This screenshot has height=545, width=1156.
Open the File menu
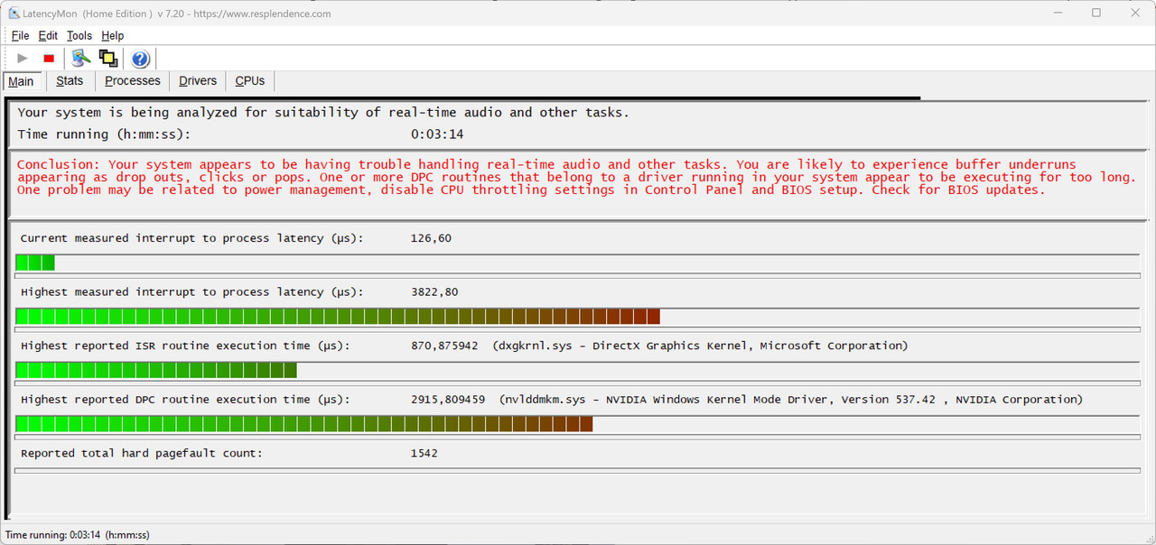(x=20, y=35)
